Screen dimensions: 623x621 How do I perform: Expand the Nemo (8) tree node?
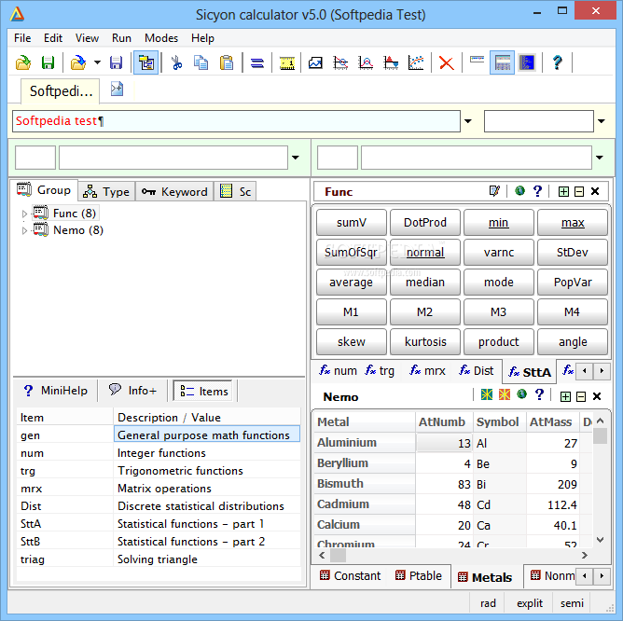(x=24, y=230)
